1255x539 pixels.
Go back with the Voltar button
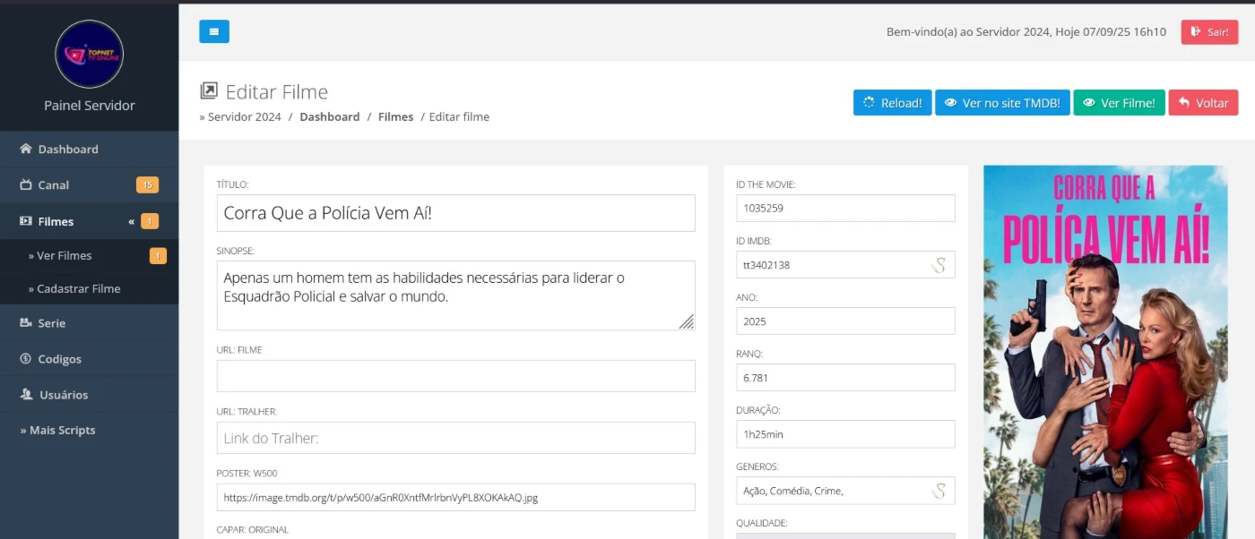pyautogui.click(x=1203, y=103)
